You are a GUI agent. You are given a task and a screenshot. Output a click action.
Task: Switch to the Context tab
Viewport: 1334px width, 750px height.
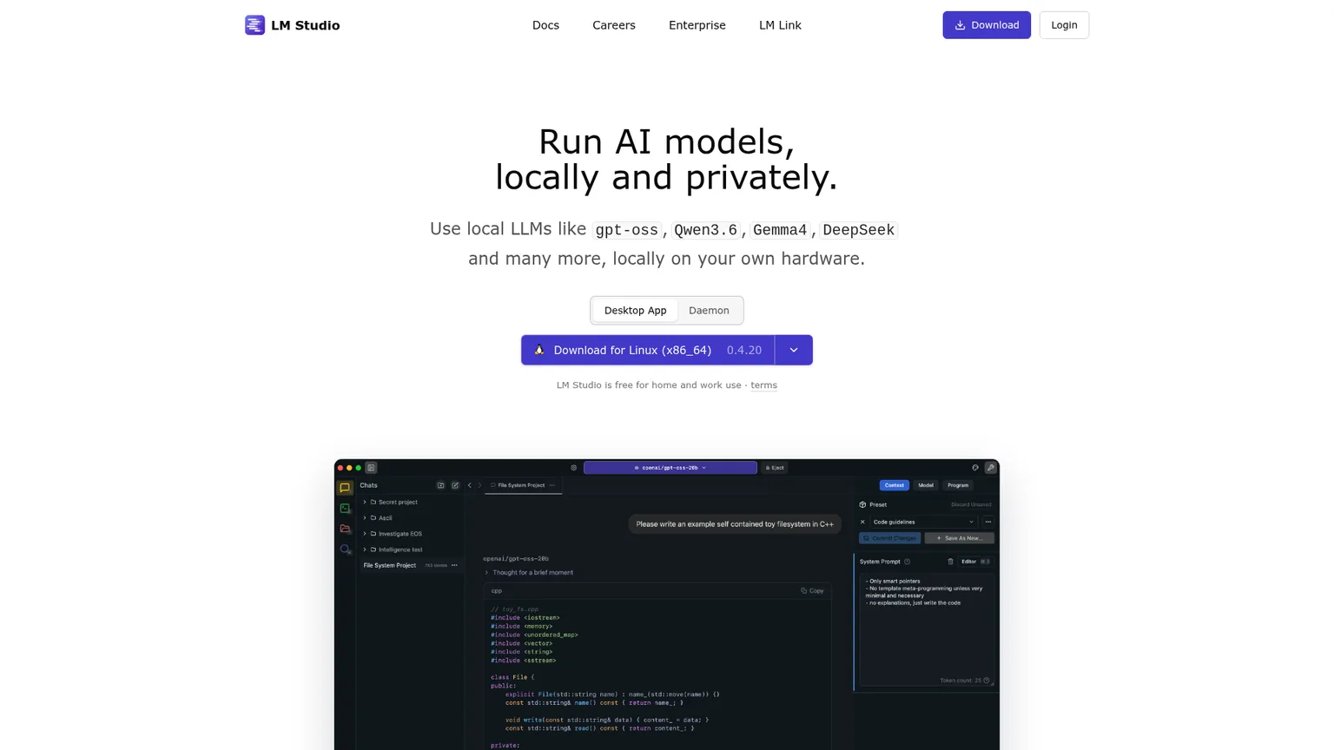pos(895,485)
